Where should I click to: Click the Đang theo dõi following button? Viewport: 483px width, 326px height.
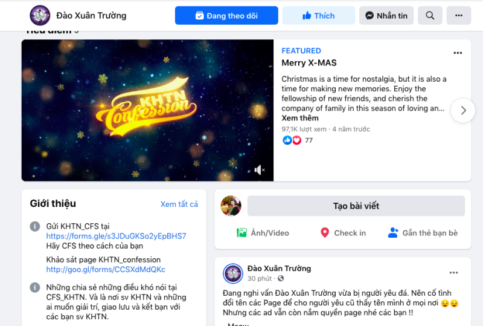tap(226, 16)
